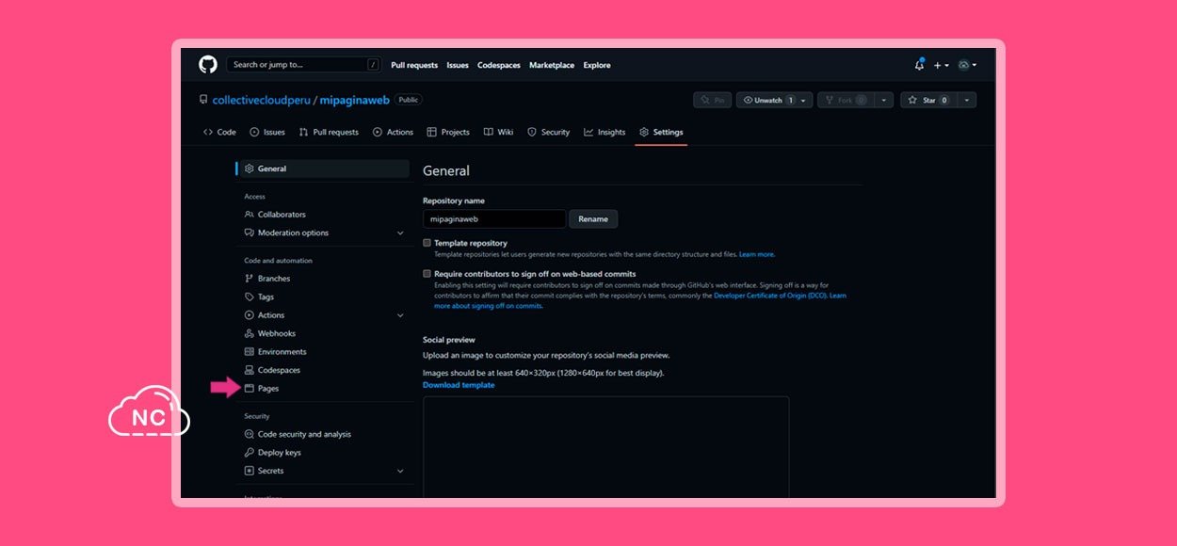Open the user avatar menu
This screenshot has height=546, width=1177.
[967, 65]
